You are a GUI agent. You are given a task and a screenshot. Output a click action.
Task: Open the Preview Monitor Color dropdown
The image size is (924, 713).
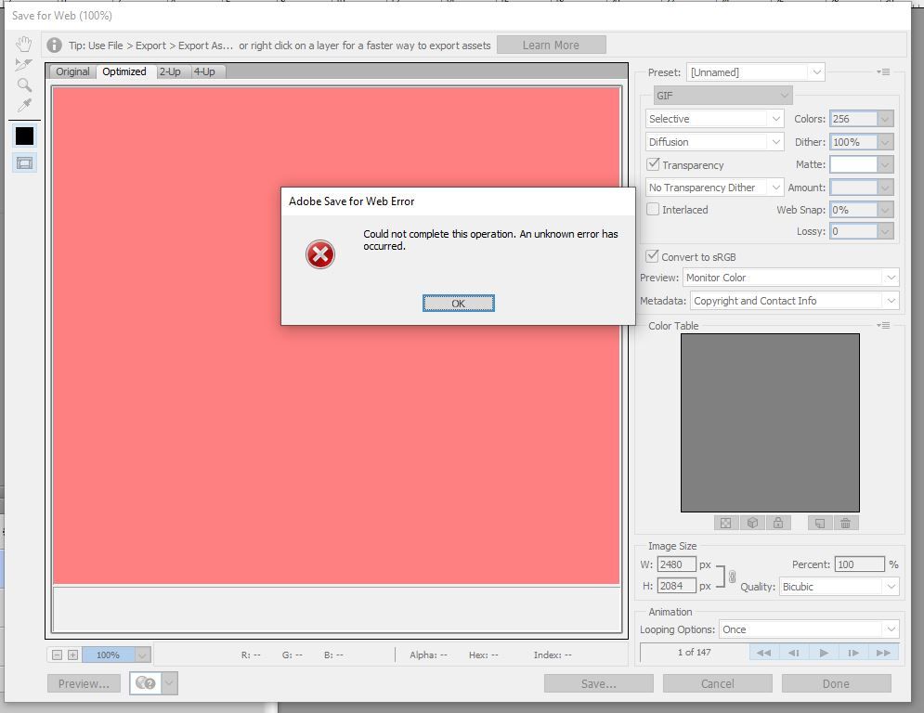tap(791, 278)
